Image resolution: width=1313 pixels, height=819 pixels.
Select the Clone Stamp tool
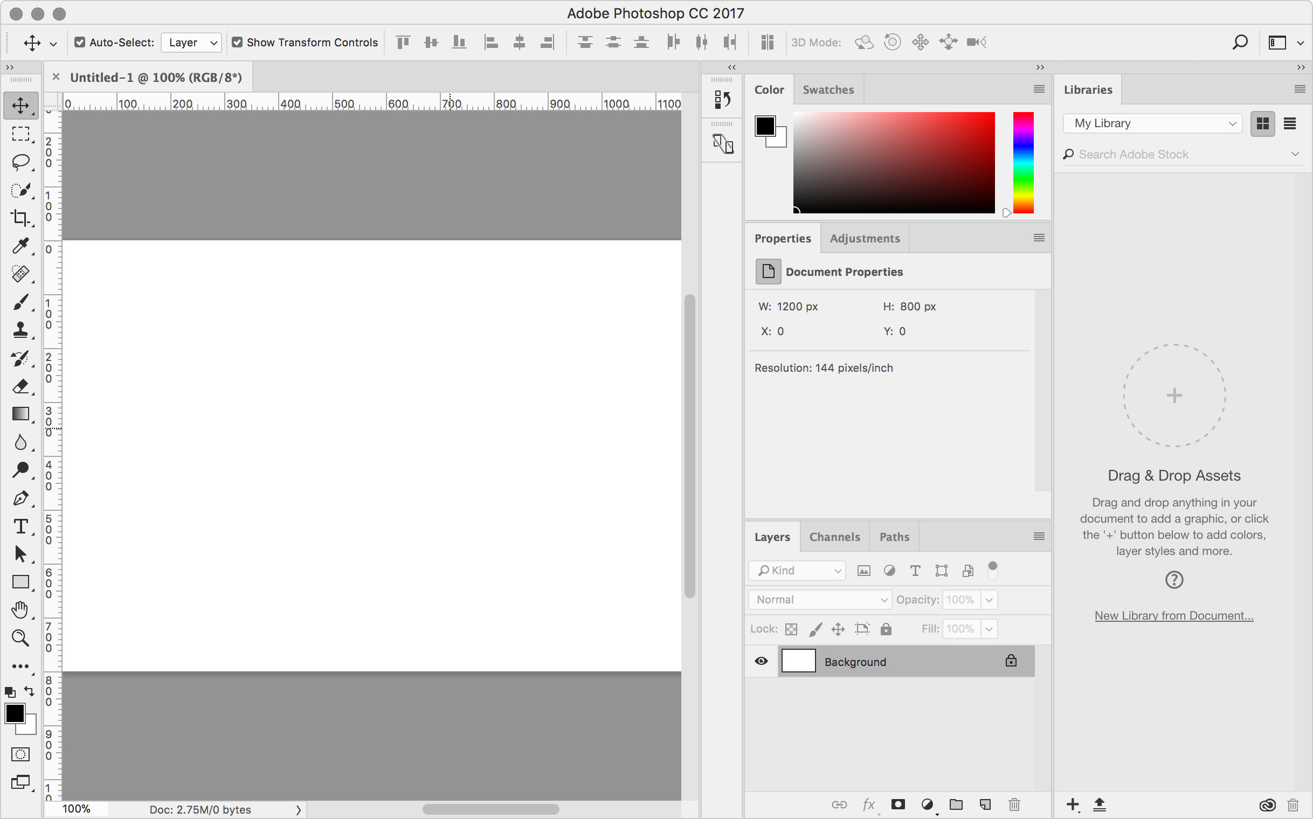(20, 330)
